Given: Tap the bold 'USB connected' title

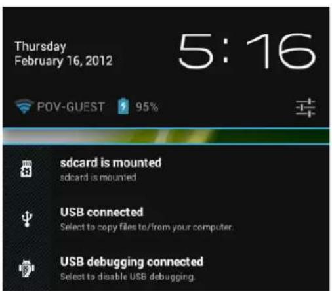Looking at the screenshot, I should [x=102, y=212].
